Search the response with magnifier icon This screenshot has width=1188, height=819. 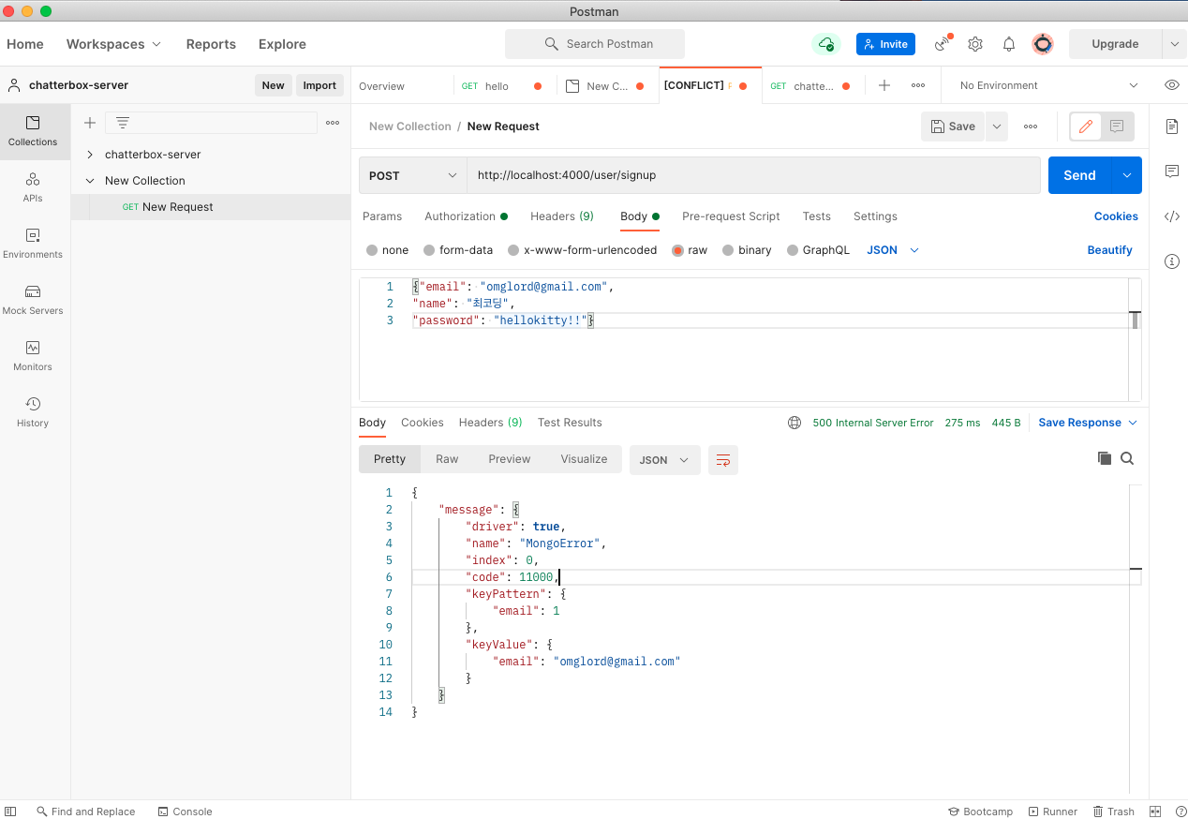point(1127,458)
